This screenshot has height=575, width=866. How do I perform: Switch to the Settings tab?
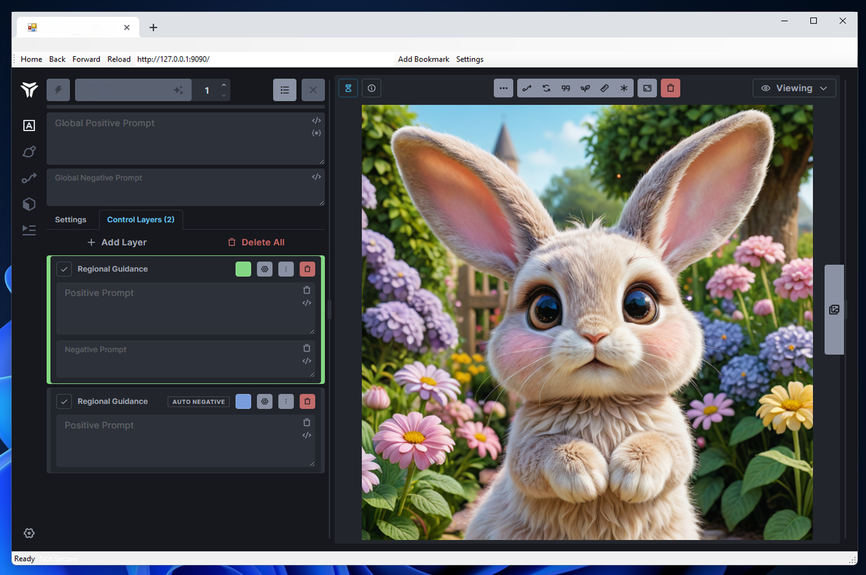[x=70, y=220]
